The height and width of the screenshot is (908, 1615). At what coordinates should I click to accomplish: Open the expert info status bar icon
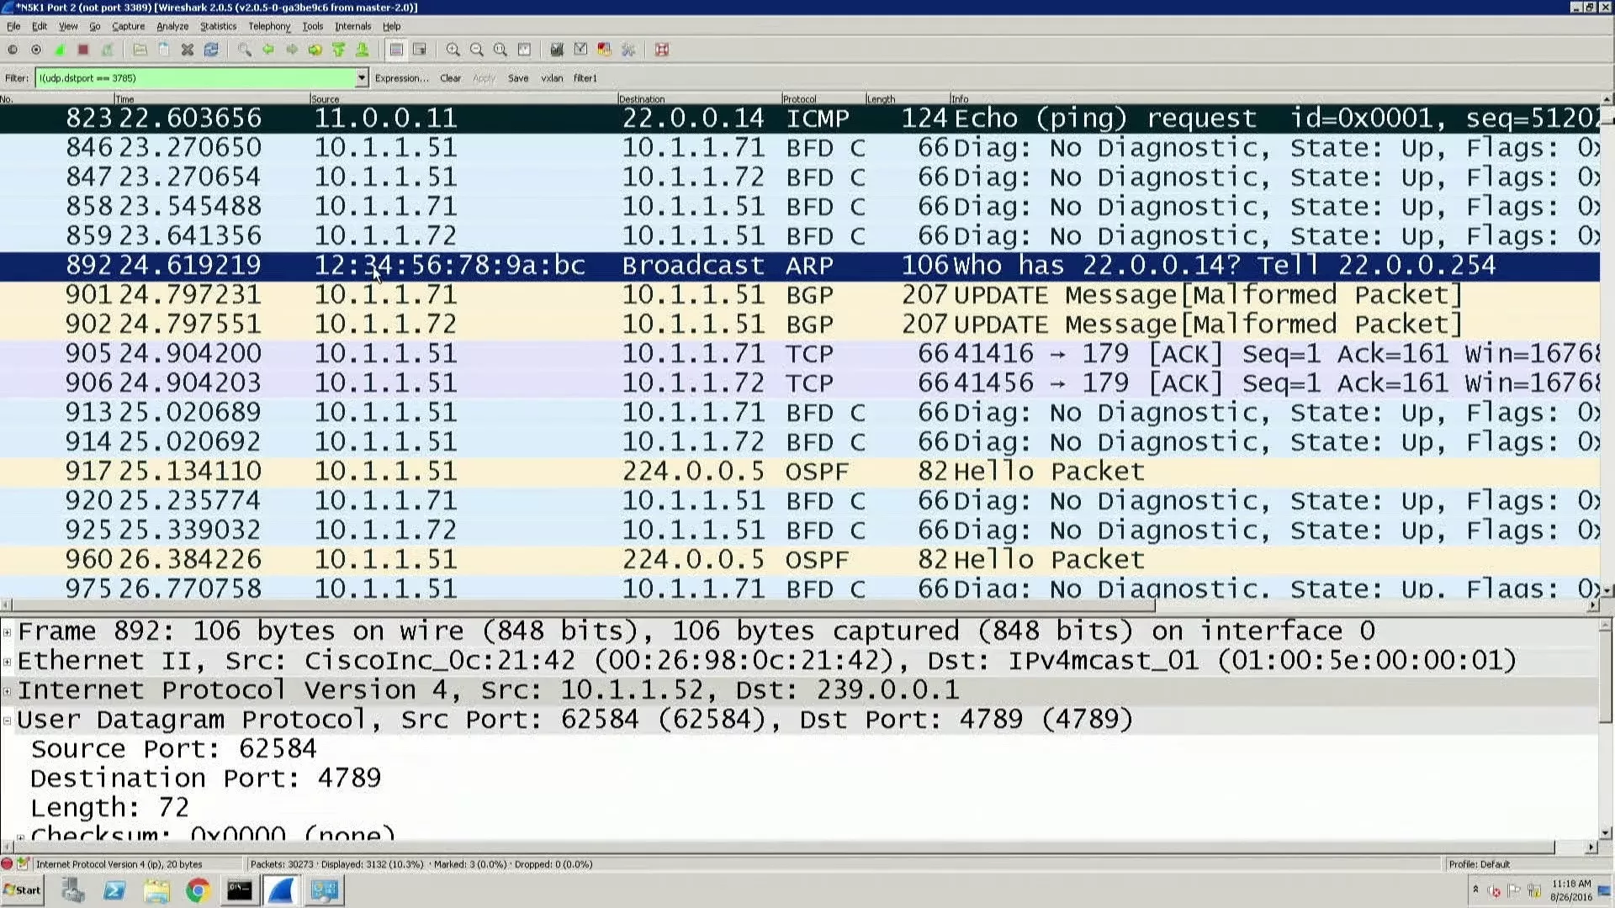click(7, 864)
